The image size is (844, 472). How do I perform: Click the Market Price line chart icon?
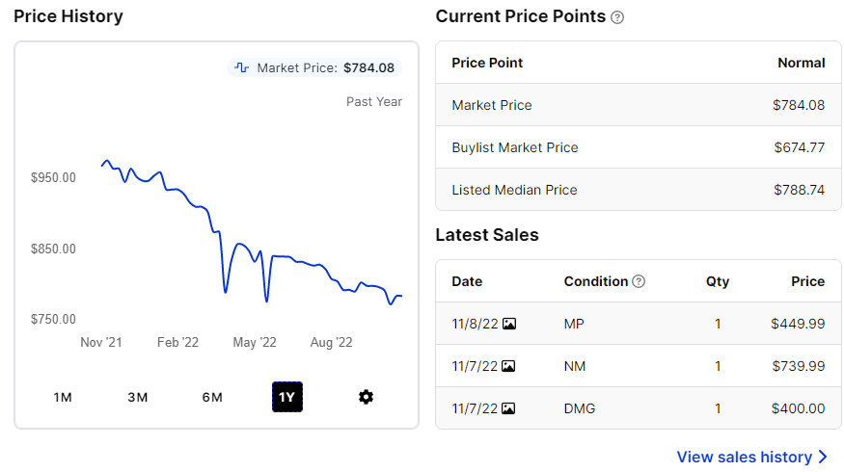[241, 67]
